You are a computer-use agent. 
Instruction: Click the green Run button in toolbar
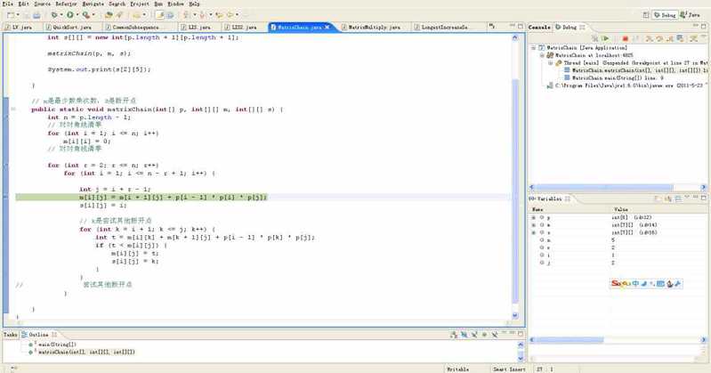[69, 15]
